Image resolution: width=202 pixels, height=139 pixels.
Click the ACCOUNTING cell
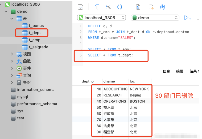[115, 89]
